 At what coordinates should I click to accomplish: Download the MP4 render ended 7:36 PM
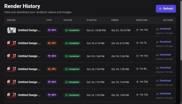(163, 55)
